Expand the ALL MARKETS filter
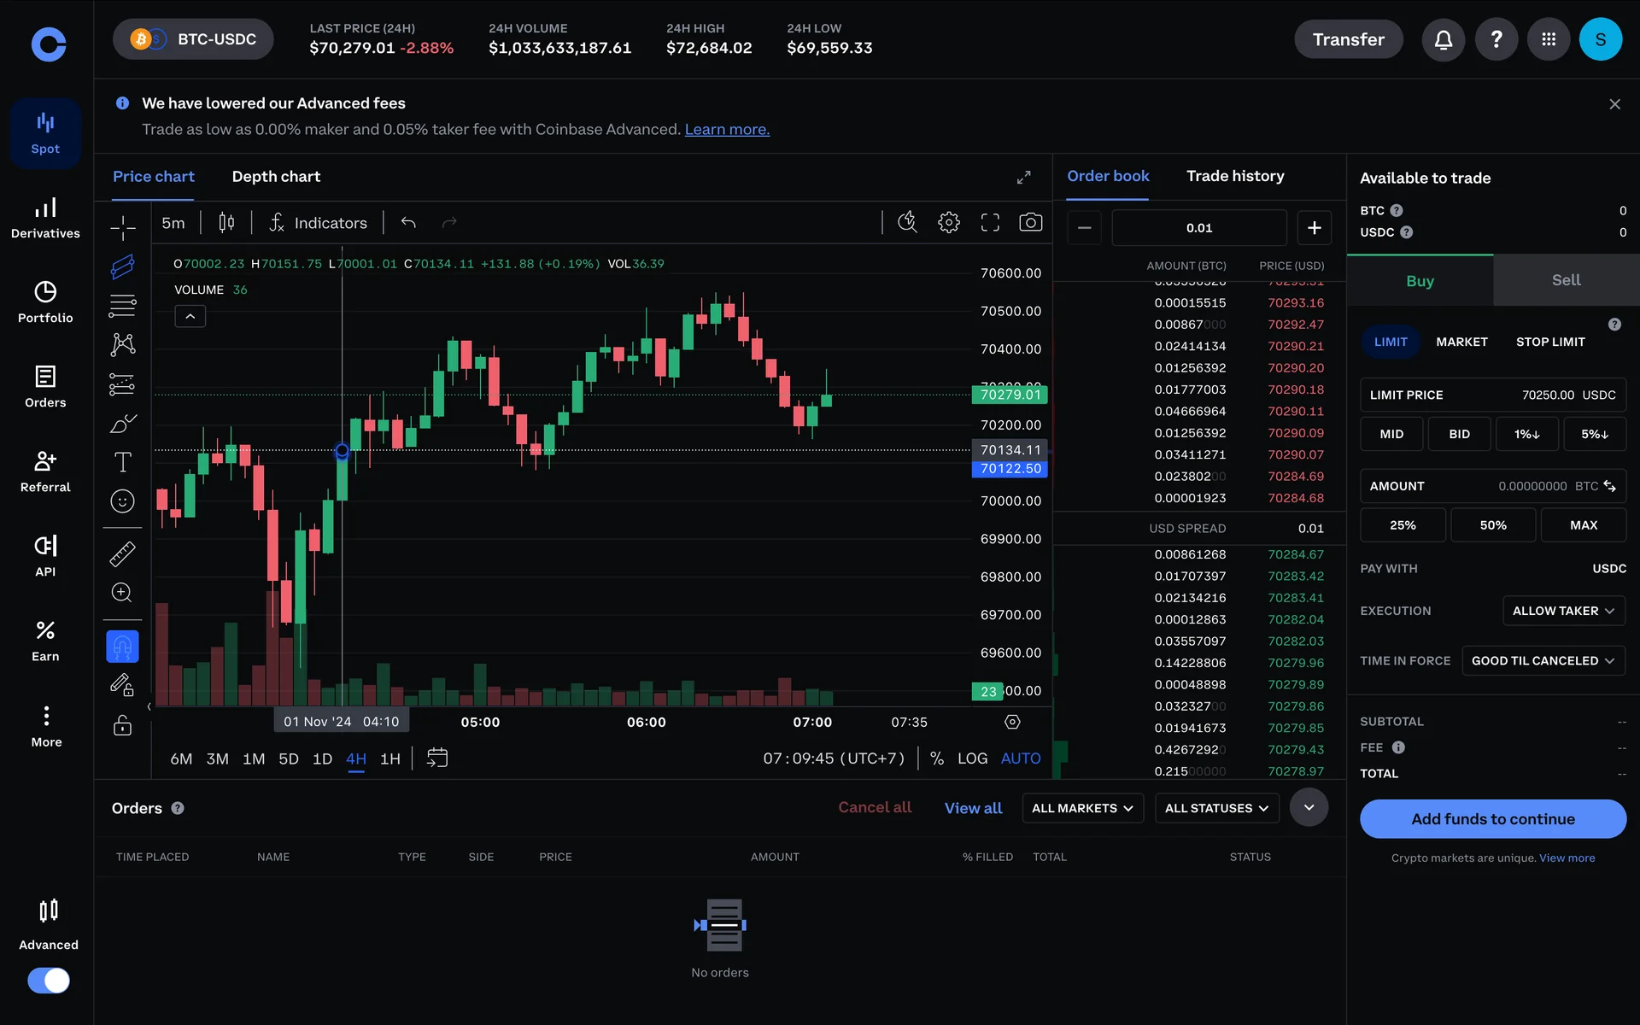Viewport: 1640px width, 1025px height. (x=1081, y=808)
